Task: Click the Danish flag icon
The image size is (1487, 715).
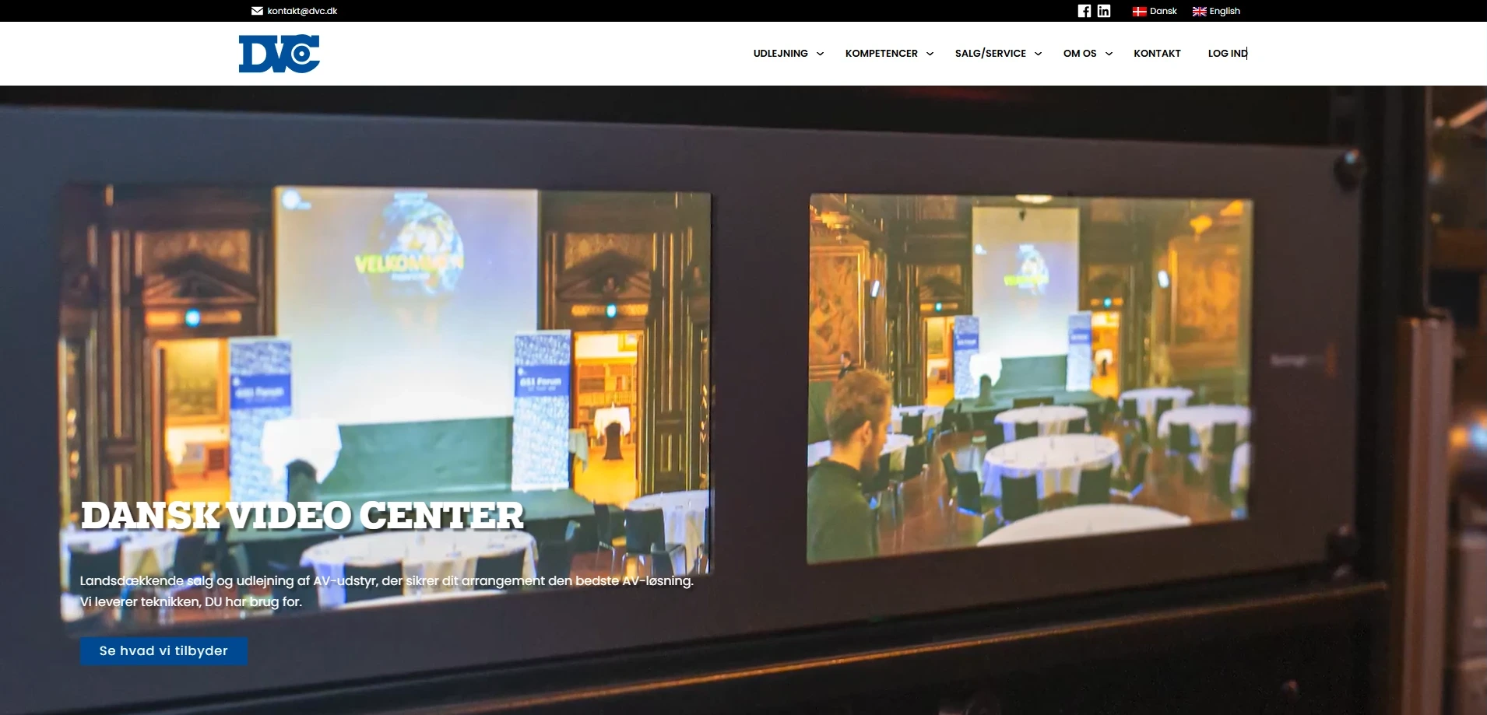Action: (x=1140, y=12)
